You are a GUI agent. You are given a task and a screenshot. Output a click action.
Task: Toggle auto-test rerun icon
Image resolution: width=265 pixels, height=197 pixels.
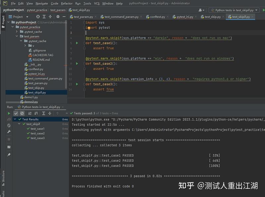click(x=9, y=125)
